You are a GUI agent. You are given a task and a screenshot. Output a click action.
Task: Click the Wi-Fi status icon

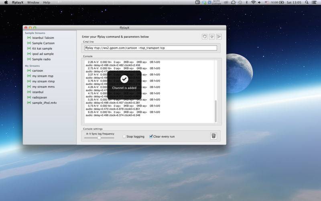tap(253, 2)
